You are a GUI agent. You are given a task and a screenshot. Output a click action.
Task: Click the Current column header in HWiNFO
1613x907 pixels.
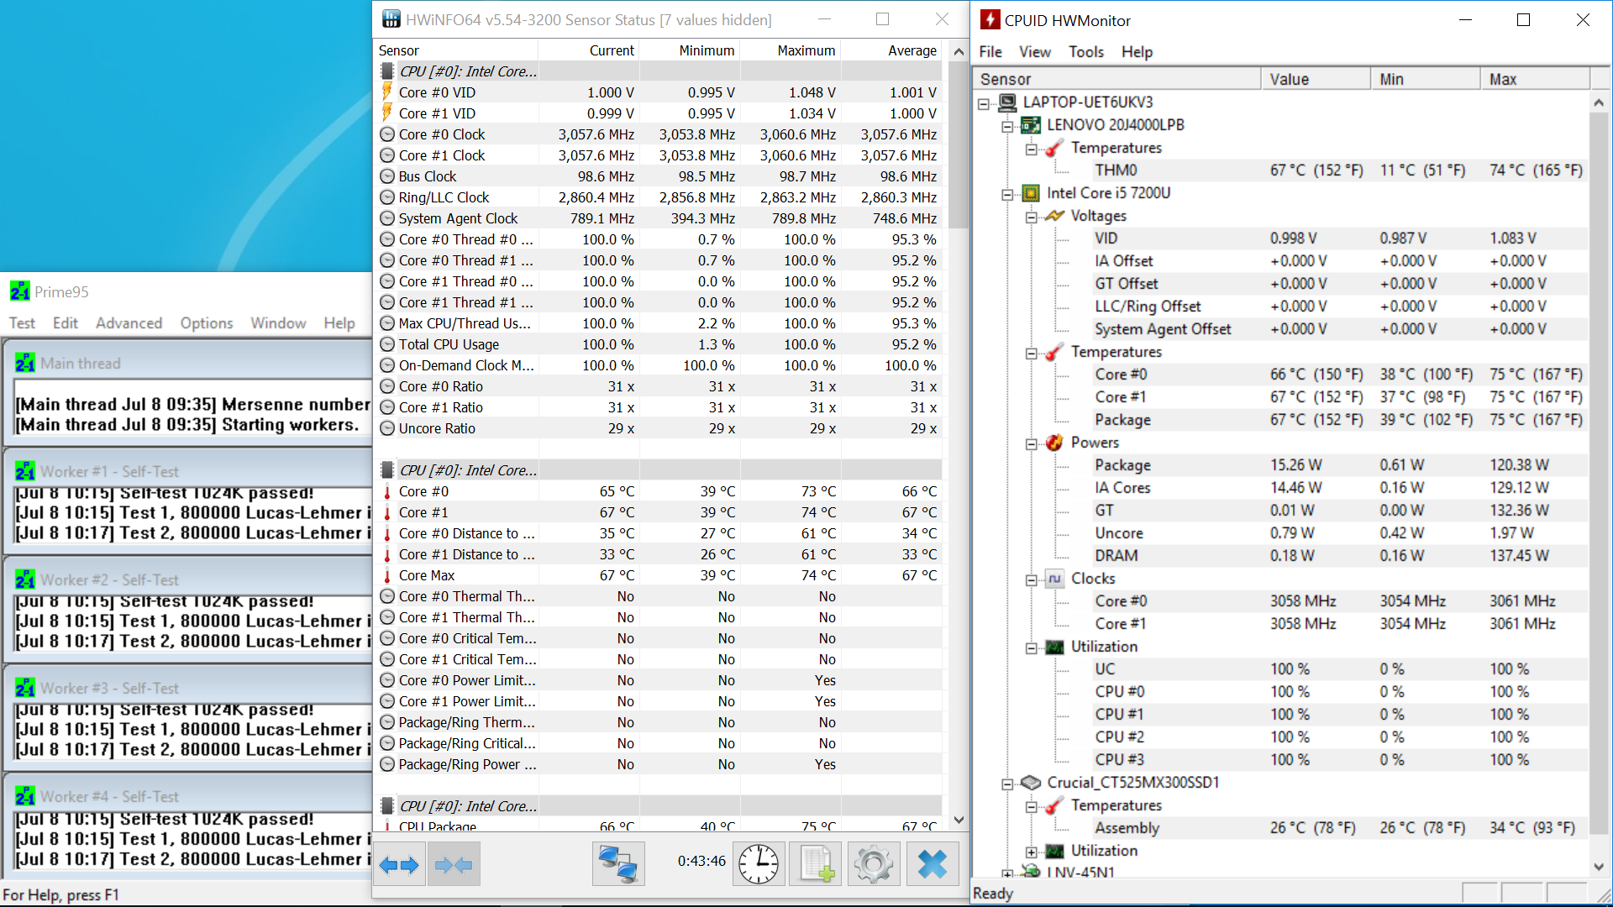588,50
